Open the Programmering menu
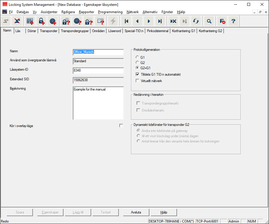Image resolution: width=269 pixels, height=224 pixels. 110,12
